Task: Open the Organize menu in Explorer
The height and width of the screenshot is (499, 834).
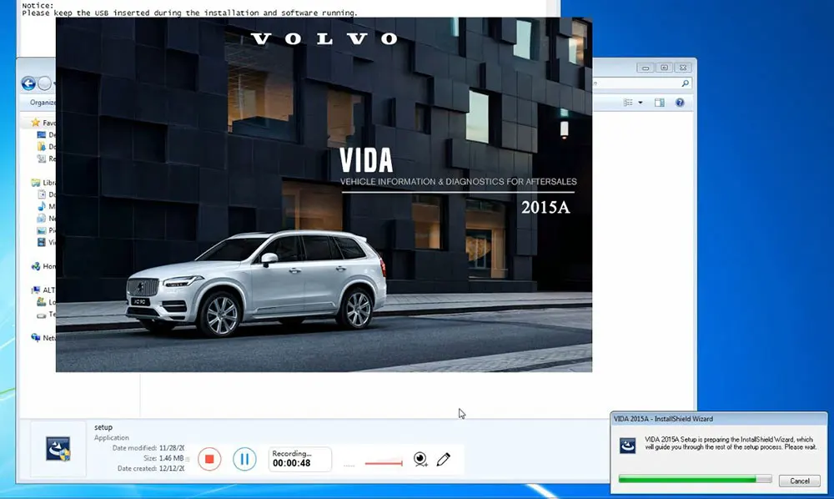Action: [x=42, y=102]
